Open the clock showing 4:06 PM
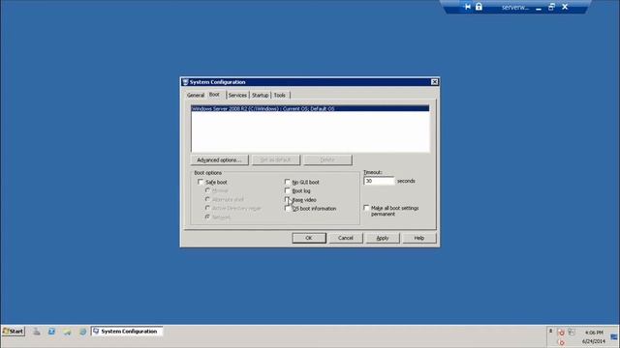Screen dimensions: 620x348 (594, 333)
